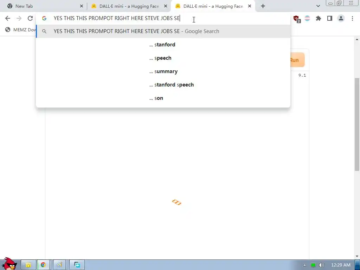360x270 pixels.
Task: Open the uBlock Origin extension icon
Action: pos(296,19)
